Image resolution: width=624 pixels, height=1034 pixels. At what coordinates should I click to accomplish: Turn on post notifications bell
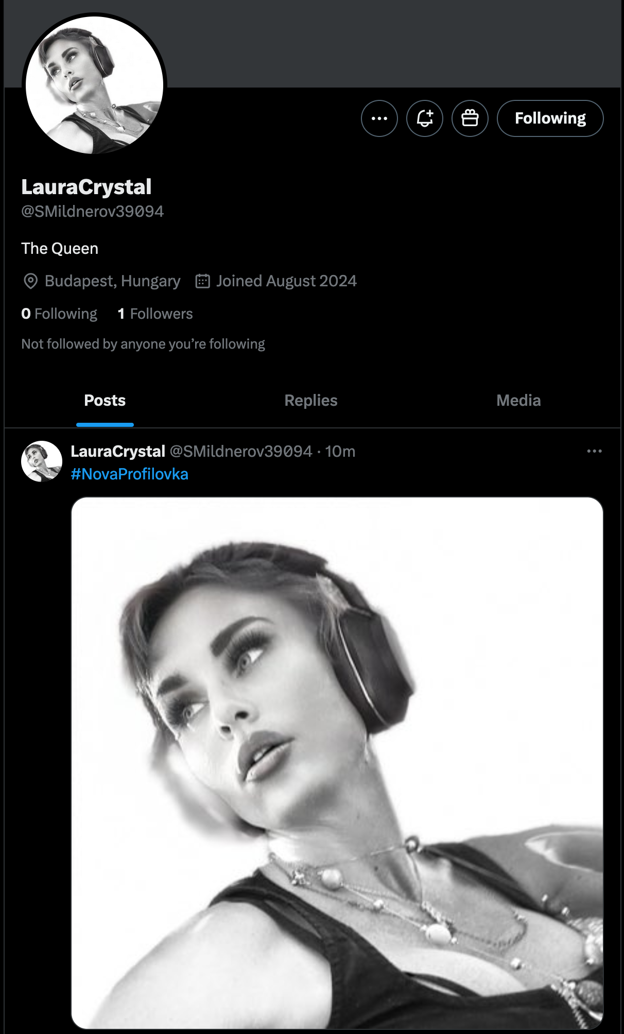[425, 118]
